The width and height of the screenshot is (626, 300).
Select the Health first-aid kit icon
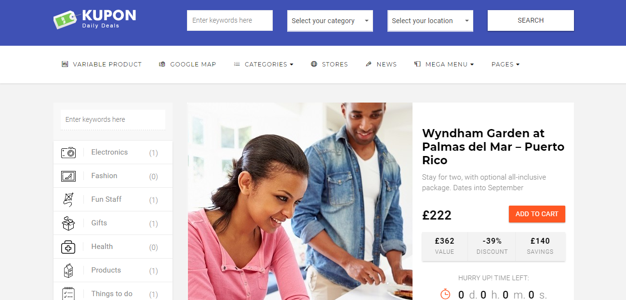pos(68,247)
